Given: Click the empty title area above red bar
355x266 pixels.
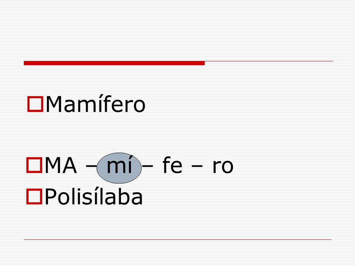Looking at the screenshot, I should coord(178,31).
